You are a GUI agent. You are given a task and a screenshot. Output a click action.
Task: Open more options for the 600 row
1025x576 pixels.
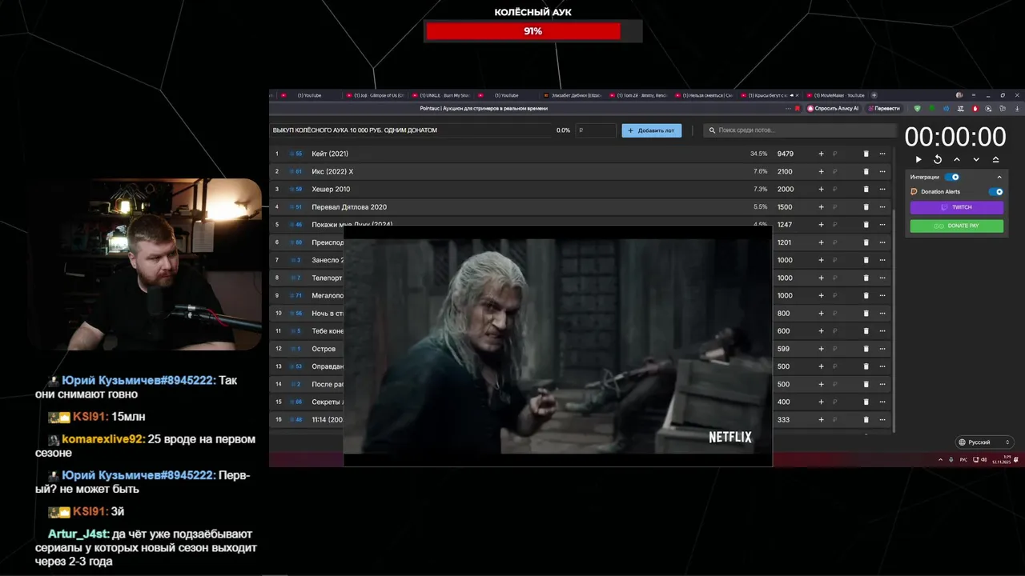coord(882,331)
